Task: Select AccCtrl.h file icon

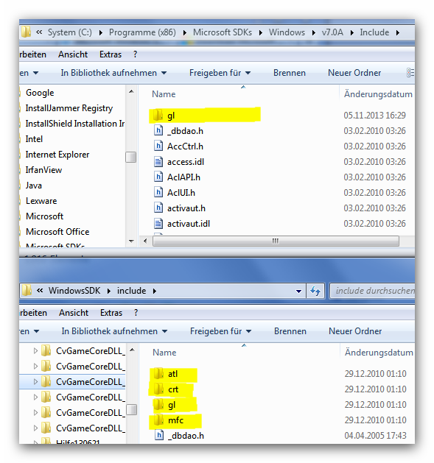Action: [x=158, y=146]
